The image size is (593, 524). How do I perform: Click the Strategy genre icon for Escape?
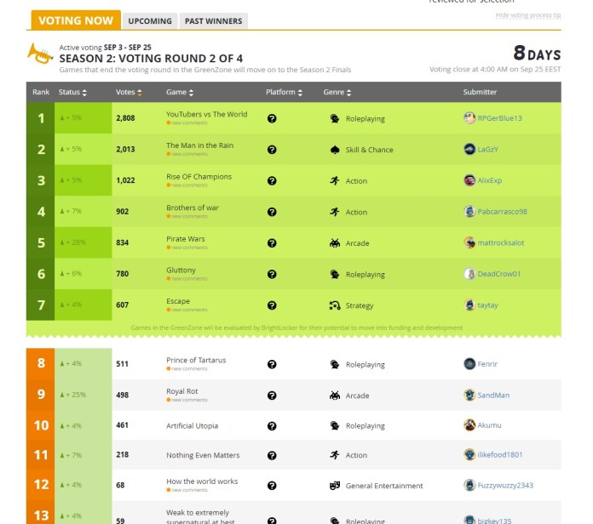(x=335, y=305)
